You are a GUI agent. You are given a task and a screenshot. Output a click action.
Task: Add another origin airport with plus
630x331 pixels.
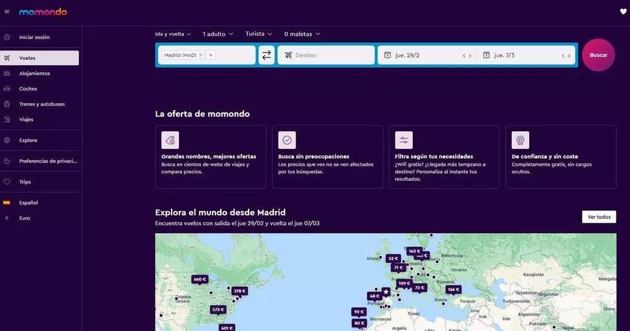click(x=210, y=55)
